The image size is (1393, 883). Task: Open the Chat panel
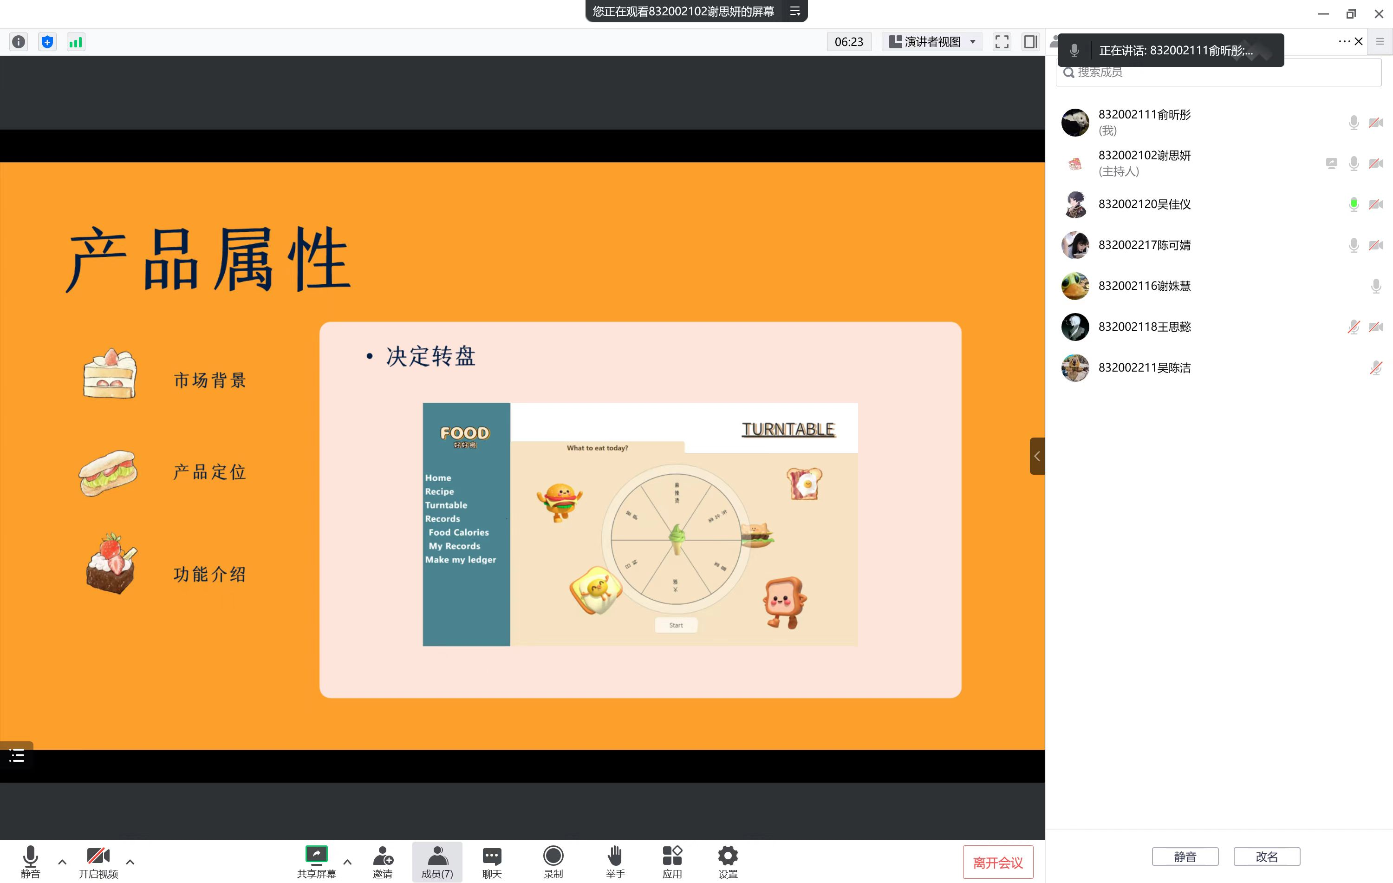pyautogui.click(x=492, y=862)
